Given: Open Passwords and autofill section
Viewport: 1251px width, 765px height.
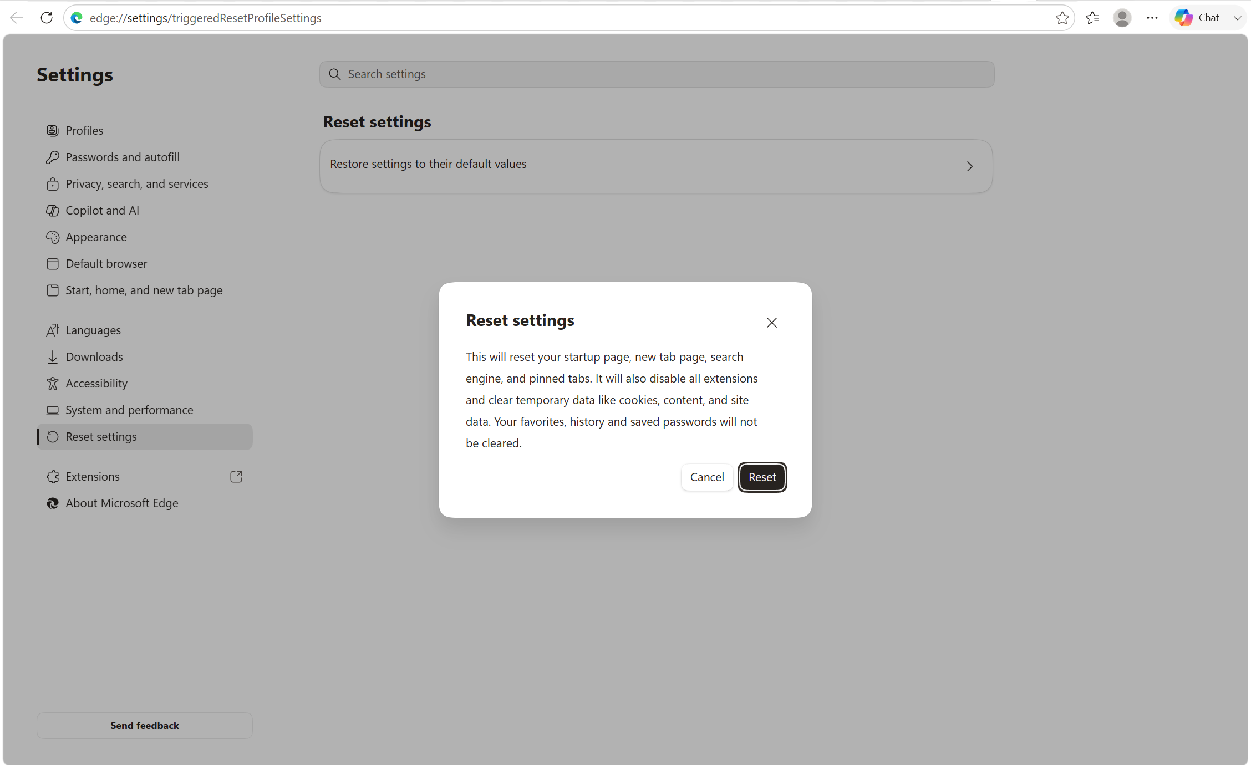Looking at the screenshot, I should 145,157.
